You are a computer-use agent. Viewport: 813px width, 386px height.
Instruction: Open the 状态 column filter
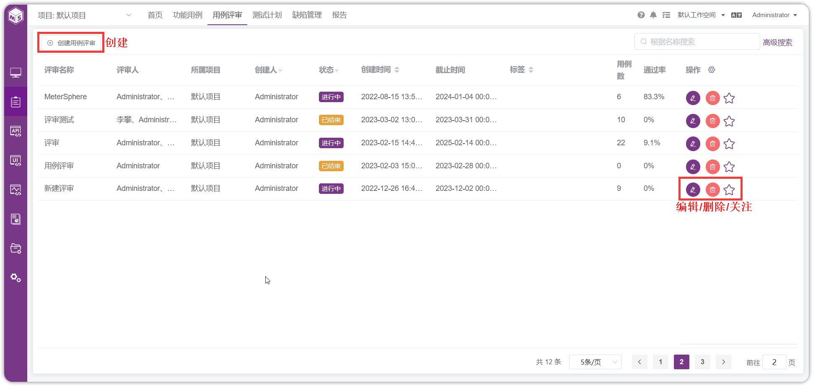click(x=337, y=70)
